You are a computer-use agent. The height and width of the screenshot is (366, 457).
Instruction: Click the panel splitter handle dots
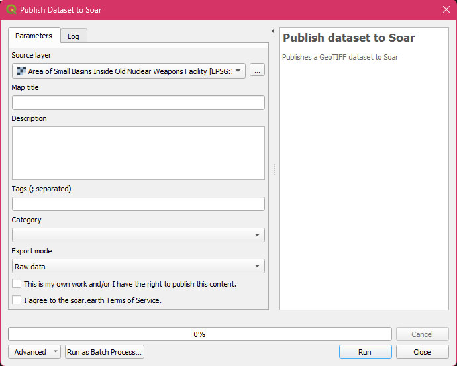click(275, 169)
